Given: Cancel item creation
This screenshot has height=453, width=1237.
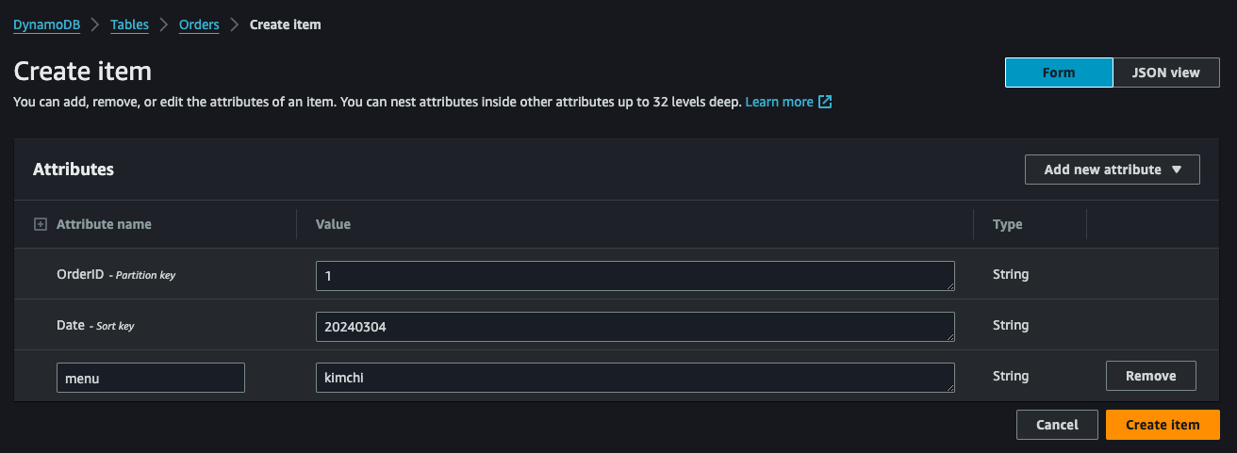Looking at the screenshot, I should click(1057, 425).
